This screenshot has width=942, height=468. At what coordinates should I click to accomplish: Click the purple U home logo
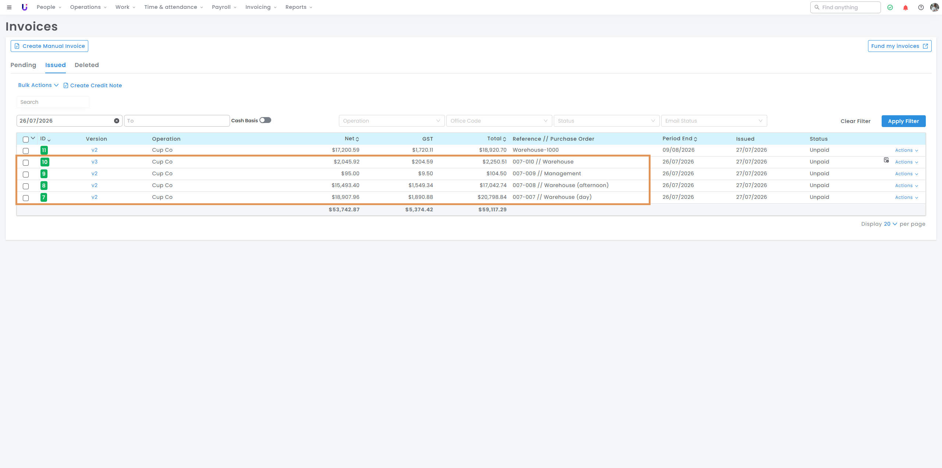(25, 7)
